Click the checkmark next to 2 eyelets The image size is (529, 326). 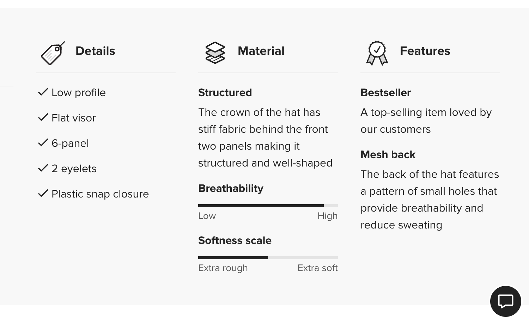click(x=43, y=168)
